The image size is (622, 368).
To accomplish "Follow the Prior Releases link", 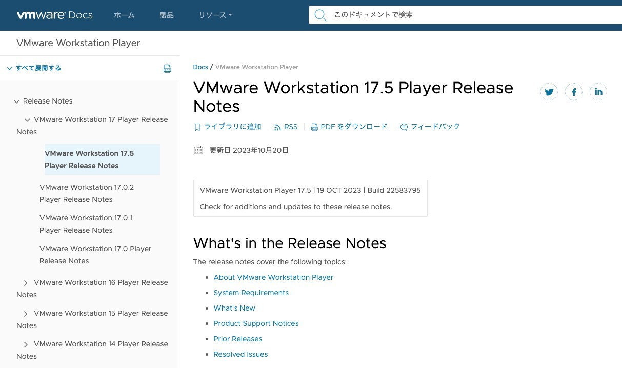I will [237, 339].
